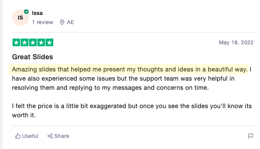Click the location pin icon next to AE
Screen dimensions: 260x149
pos(62,22)
